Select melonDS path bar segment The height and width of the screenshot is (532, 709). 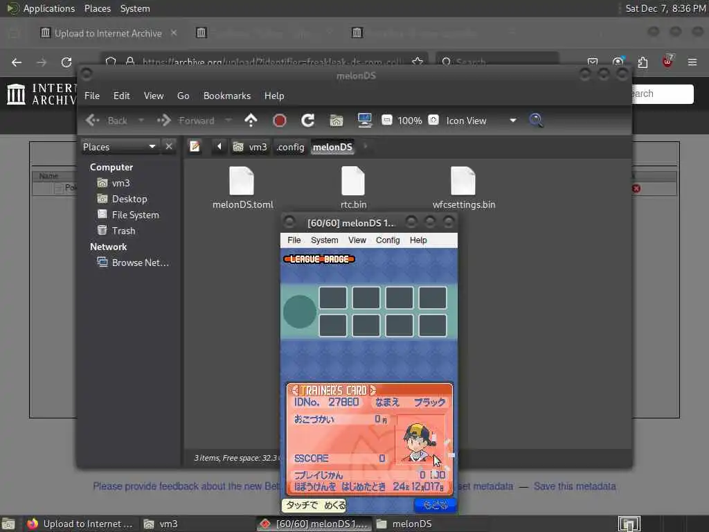332,147
